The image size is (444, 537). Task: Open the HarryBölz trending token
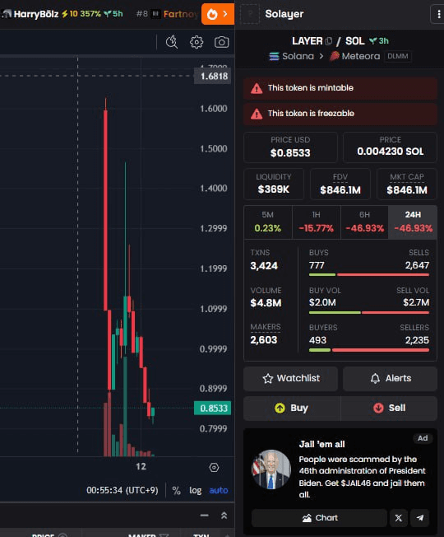click(62, 14)
